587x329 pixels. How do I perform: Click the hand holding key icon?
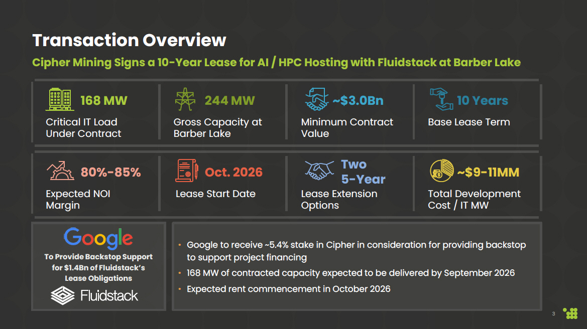441,99
